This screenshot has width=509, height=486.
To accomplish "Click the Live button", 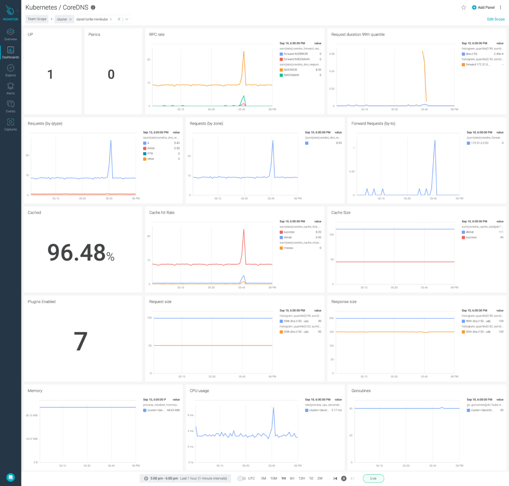I will point(373,478).
